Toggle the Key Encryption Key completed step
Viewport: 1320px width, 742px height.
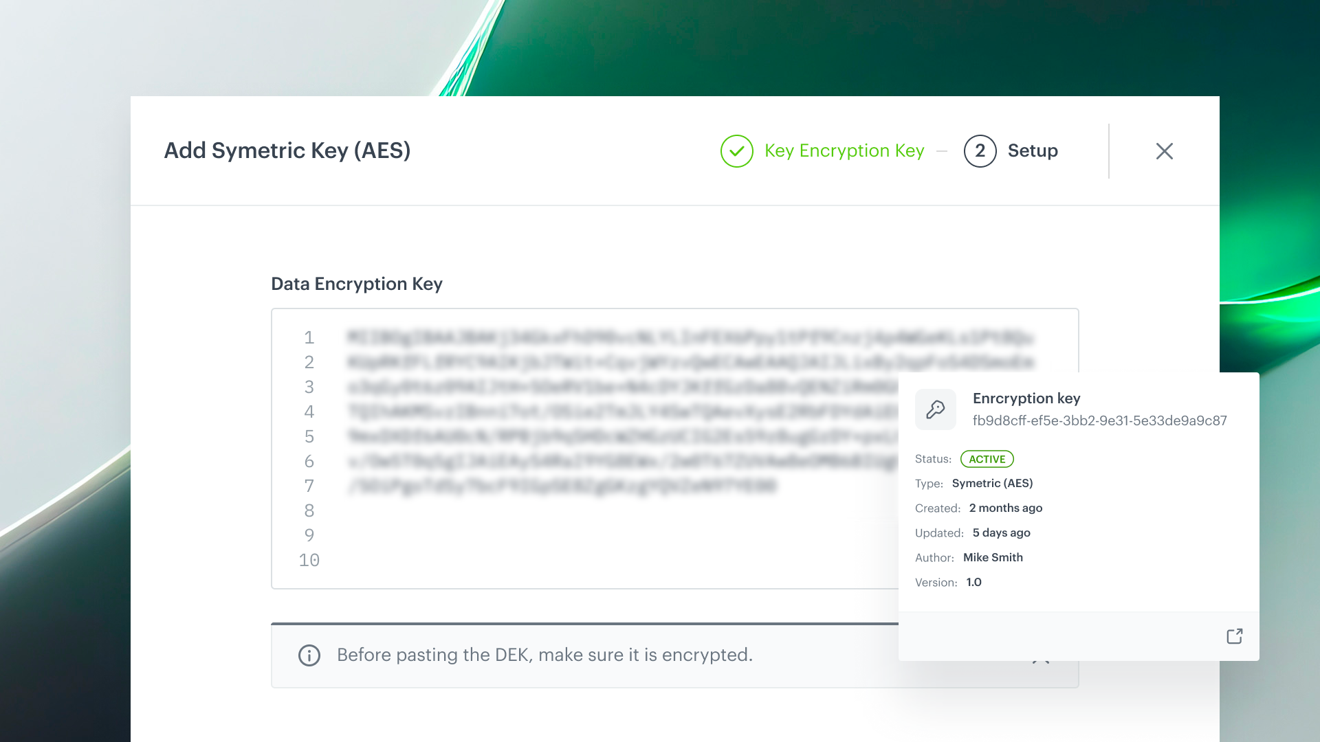click(844, 150)
